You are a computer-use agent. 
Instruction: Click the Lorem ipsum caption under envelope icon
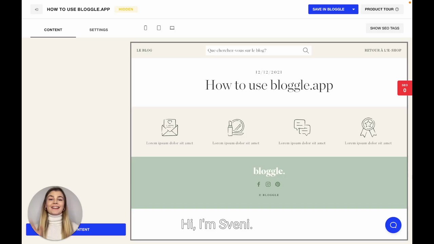point(170,143)
